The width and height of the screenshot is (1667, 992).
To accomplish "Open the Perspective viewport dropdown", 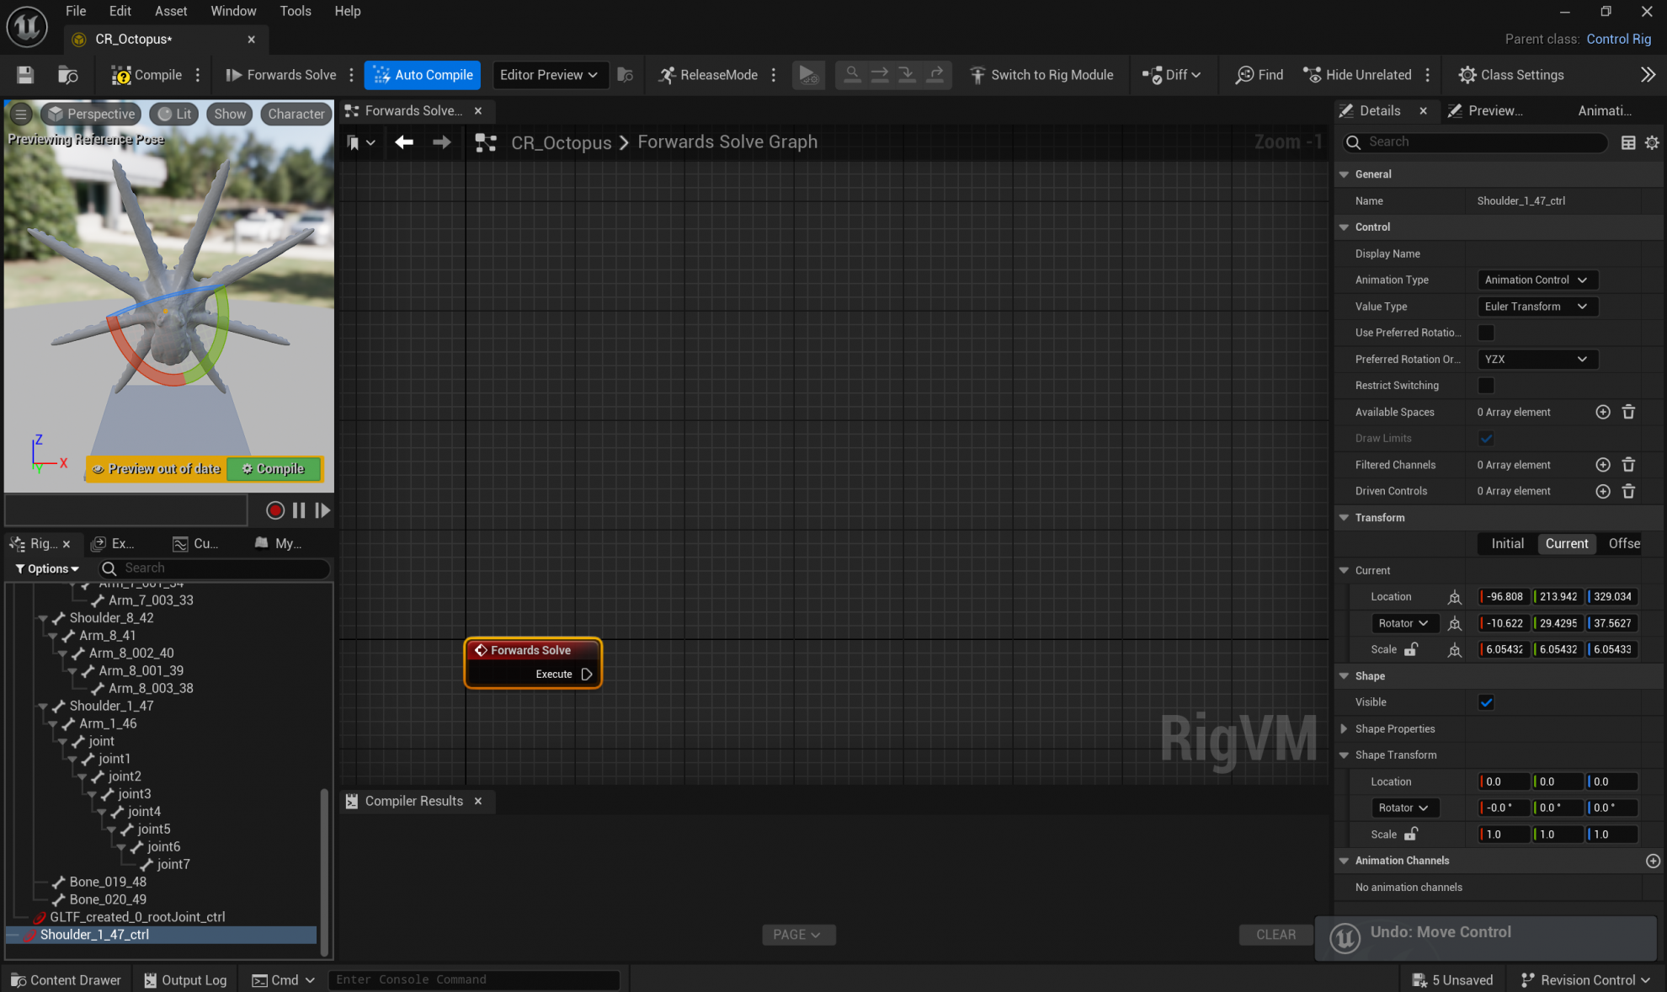I will (90, 114).
